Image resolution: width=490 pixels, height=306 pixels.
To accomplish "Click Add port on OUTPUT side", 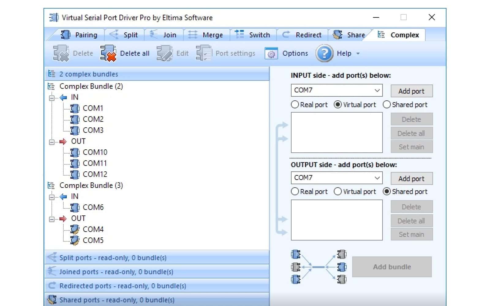I will point(412,179).
